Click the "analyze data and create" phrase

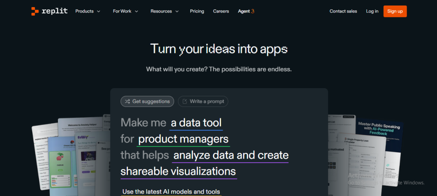pyautogui.click(x=231, y=155)
